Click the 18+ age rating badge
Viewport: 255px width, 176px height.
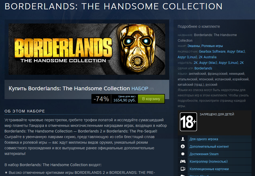click(x=188, y=122)
